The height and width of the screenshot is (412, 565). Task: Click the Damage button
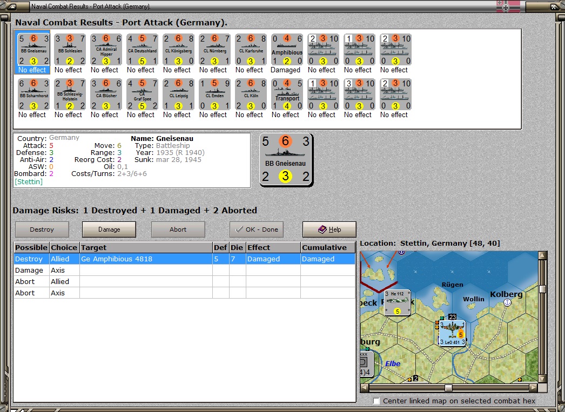[109, 229]
